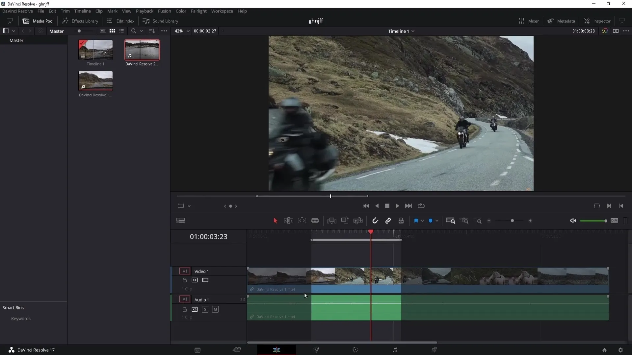
Task: Open the media pool search dropdown arrow
Action: click(141, 31)
